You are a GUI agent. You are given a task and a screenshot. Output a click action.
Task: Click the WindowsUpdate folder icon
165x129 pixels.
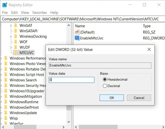[5, 113]
